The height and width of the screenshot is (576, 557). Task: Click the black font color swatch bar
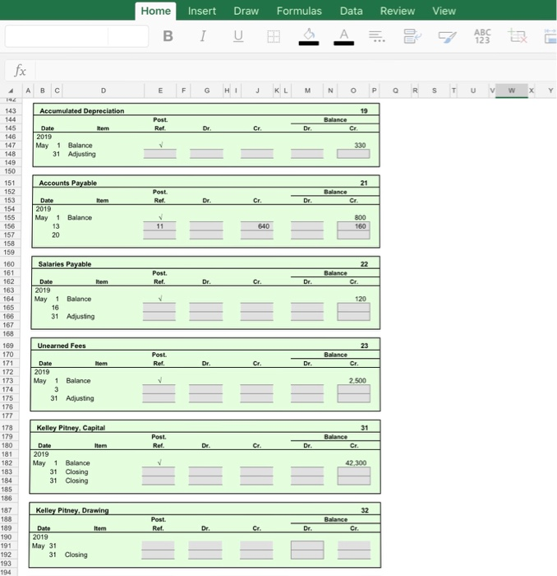pyautogui.click(x=344, y=44)
